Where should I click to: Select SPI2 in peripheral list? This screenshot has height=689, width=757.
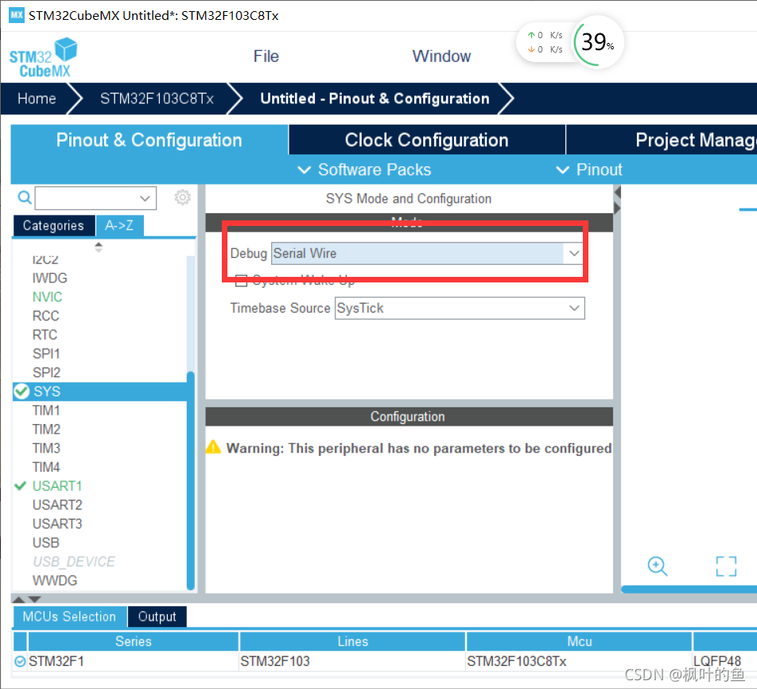pyautogui.click(x=46, y=372)
